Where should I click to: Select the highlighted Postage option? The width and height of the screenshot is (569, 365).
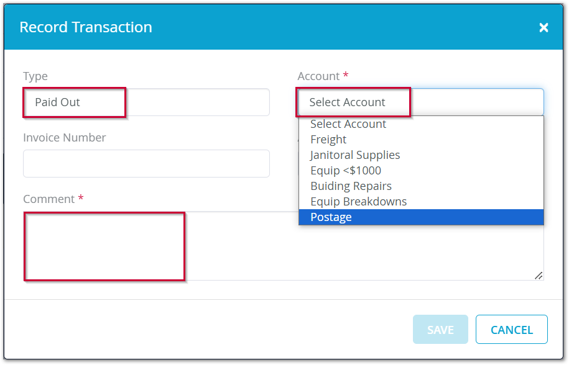(331, 217)
